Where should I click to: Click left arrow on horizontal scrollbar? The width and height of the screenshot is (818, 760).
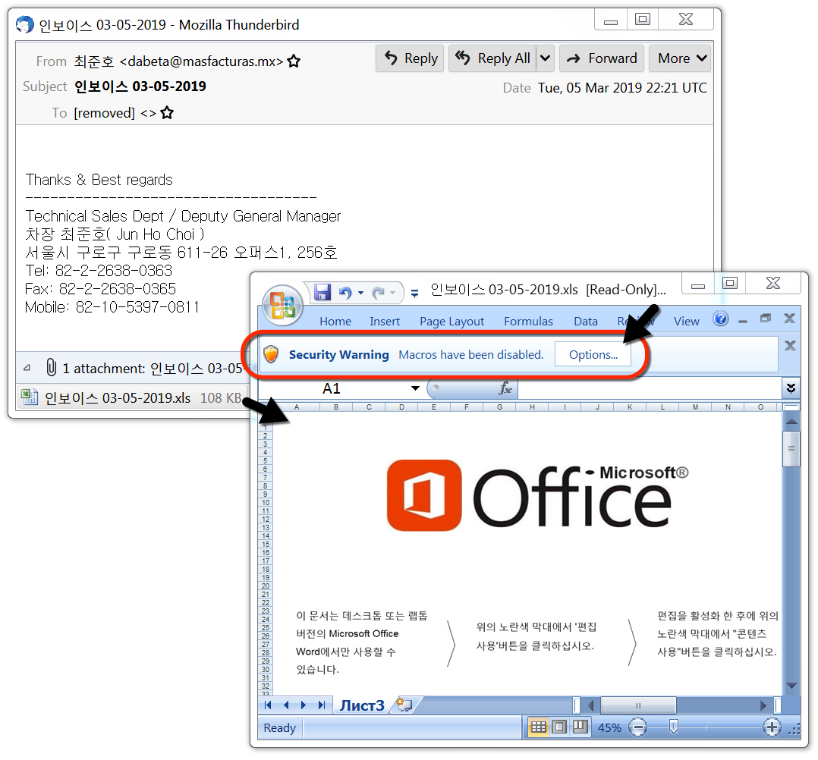point(590,705)
